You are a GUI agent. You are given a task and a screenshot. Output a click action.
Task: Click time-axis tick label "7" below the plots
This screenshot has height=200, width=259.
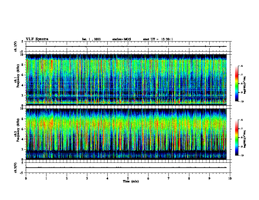(169, 178)
